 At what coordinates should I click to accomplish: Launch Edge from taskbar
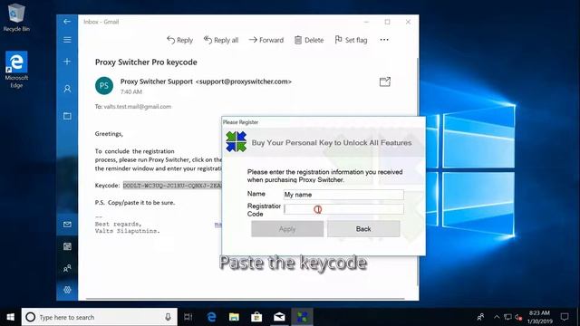[211, 317]
